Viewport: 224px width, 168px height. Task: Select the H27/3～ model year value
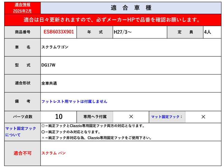pyautogui.click(x=123, y=32)
